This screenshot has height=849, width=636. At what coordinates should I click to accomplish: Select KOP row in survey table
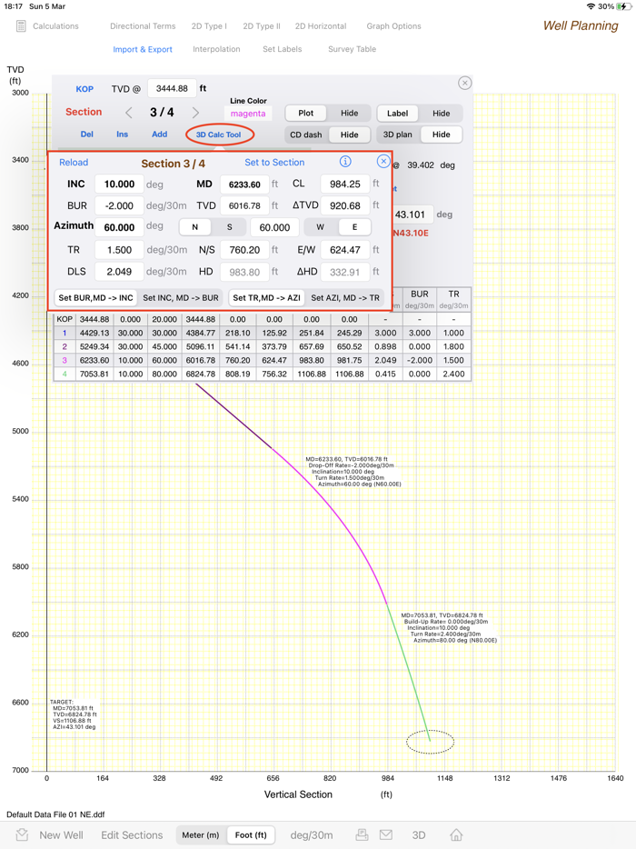(x=262, y=319)
